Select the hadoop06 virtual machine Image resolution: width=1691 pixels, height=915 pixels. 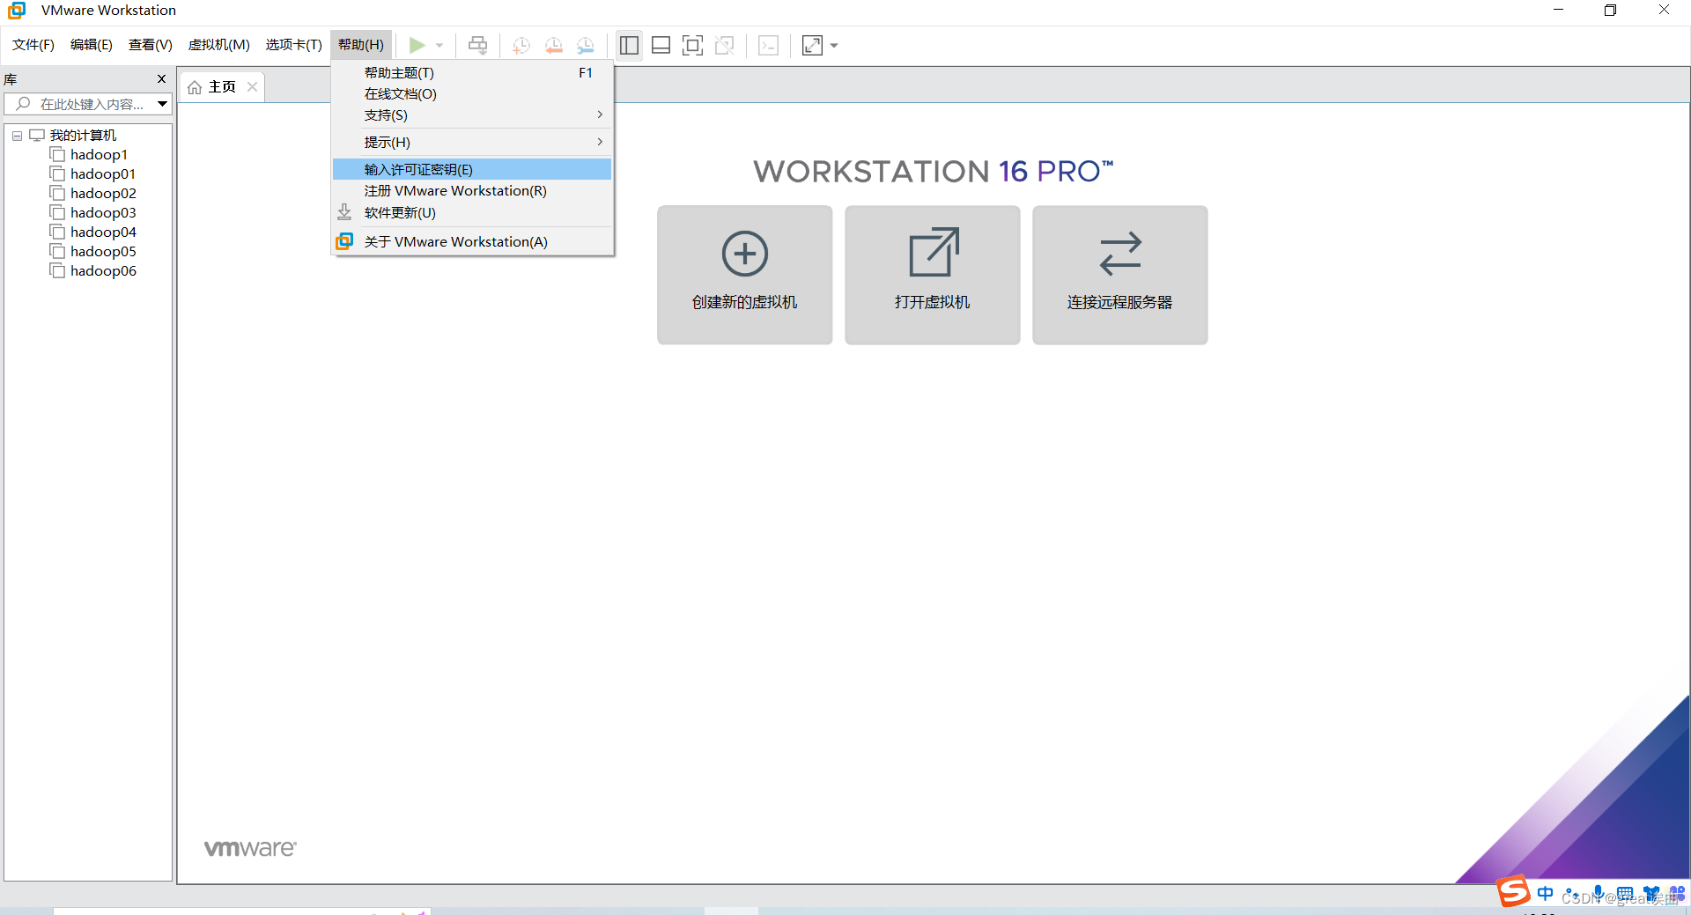[x=103, y=271]
